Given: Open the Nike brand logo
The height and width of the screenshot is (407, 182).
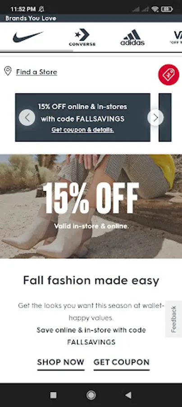Looking at the screenshot, I should 27,37.
